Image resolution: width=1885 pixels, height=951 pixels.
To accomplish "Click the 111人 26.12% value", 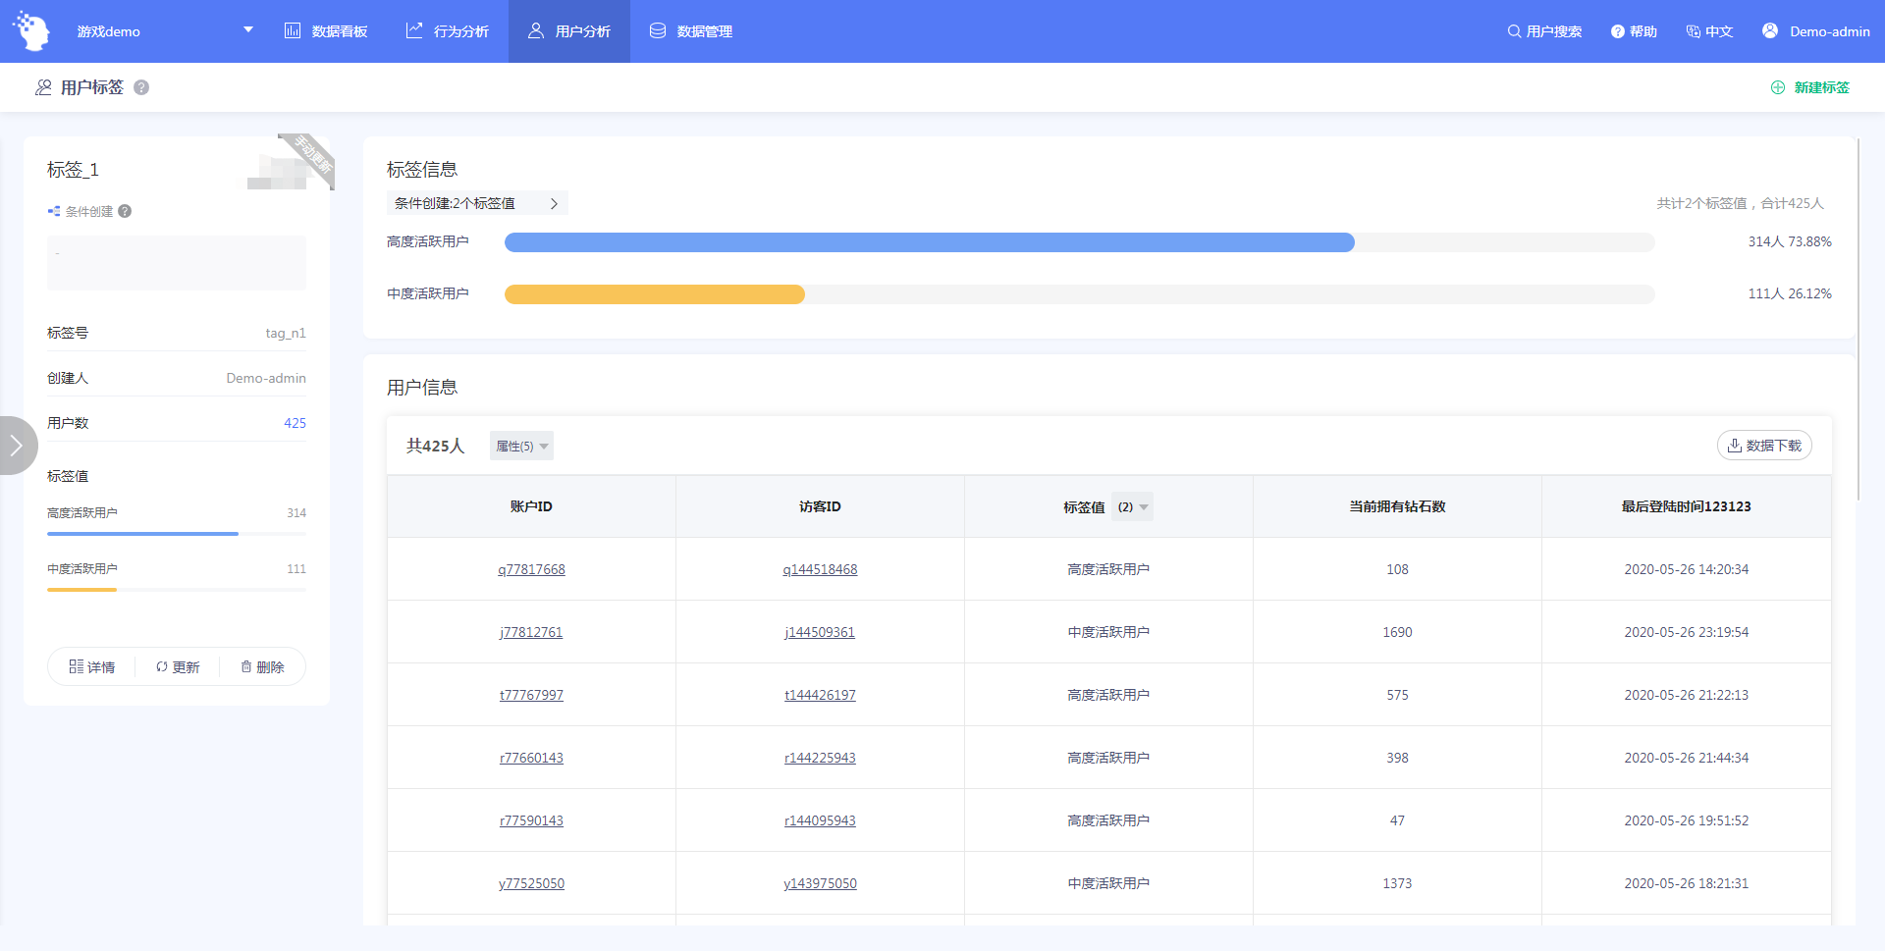I will (x=1789, y=293).
